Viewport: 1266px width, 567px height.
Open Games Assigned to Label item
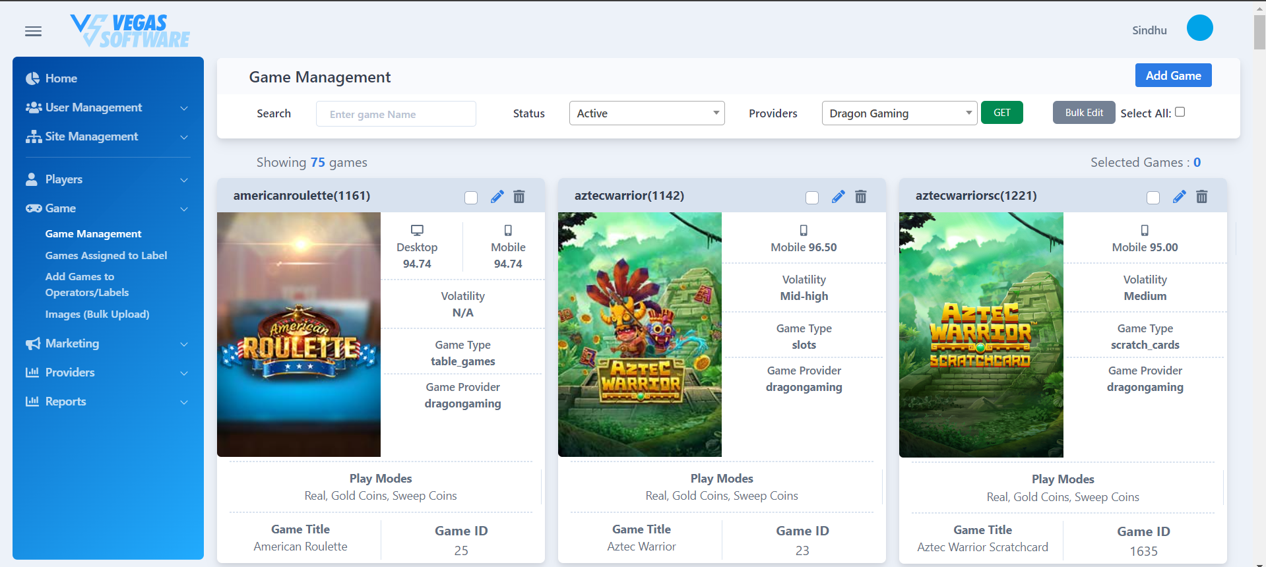[x=106, y=256]
